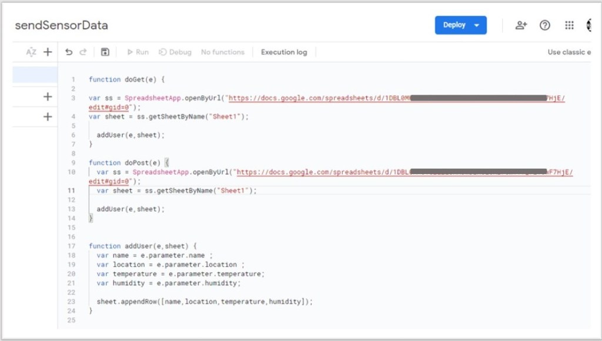Save the project with the disk icon
Screen dimensions: 602x341
tap(105, 52)
